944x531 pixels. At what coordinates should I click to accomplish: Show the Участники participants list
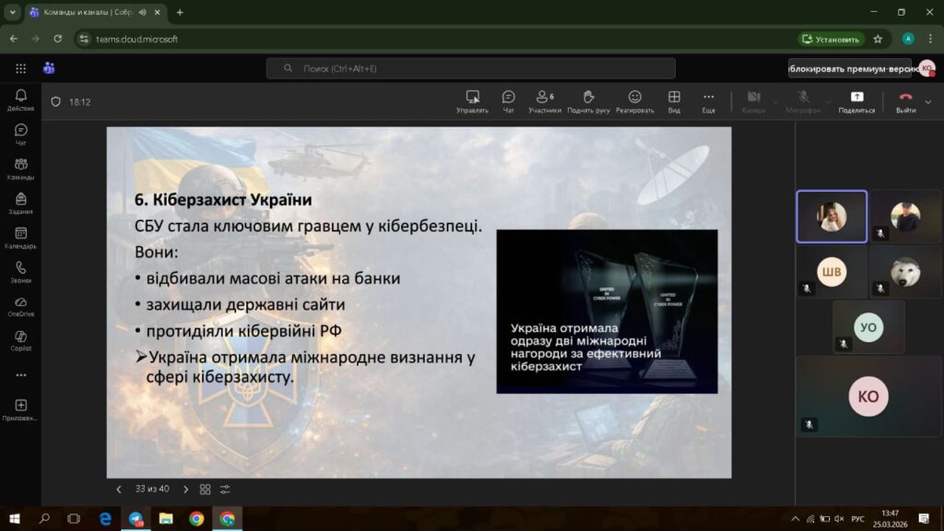(544, 100)
